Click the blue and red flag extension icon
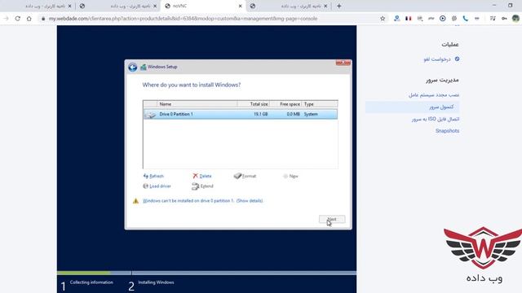The image size is (522, 293). tap(408, 19)
